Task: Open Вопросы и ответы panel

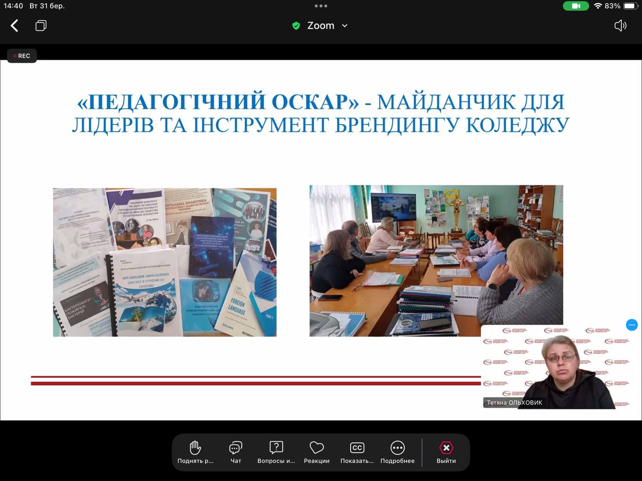Action: (x=276, y=452)
